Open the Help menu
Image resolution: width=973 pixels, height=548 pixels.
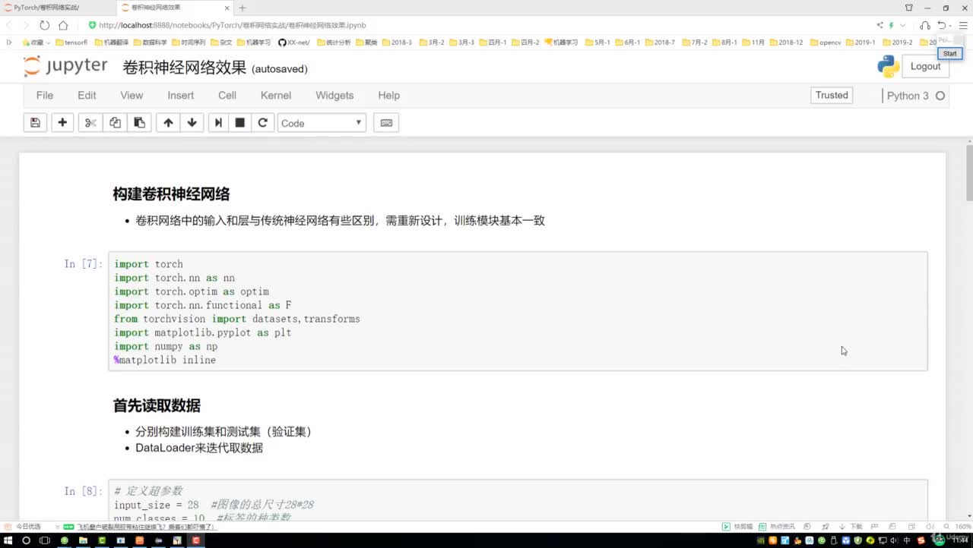click(388, 96)
